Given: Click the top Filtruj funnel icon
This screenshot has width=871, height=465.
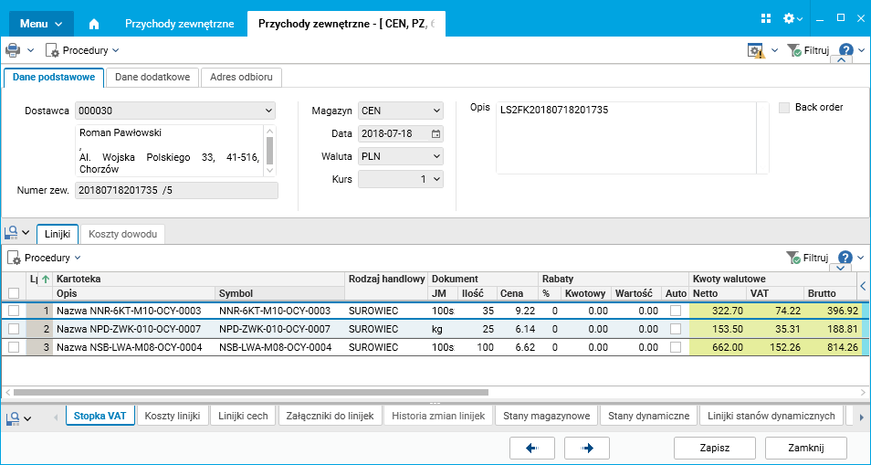Looking at the screenshot, I should point(794,51).
